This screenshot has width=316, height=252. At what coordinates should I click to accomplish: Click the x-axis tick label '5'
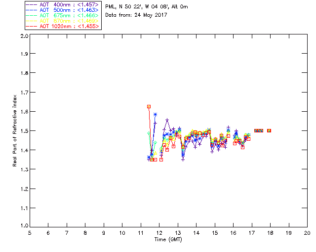click(x=30, y=233)
